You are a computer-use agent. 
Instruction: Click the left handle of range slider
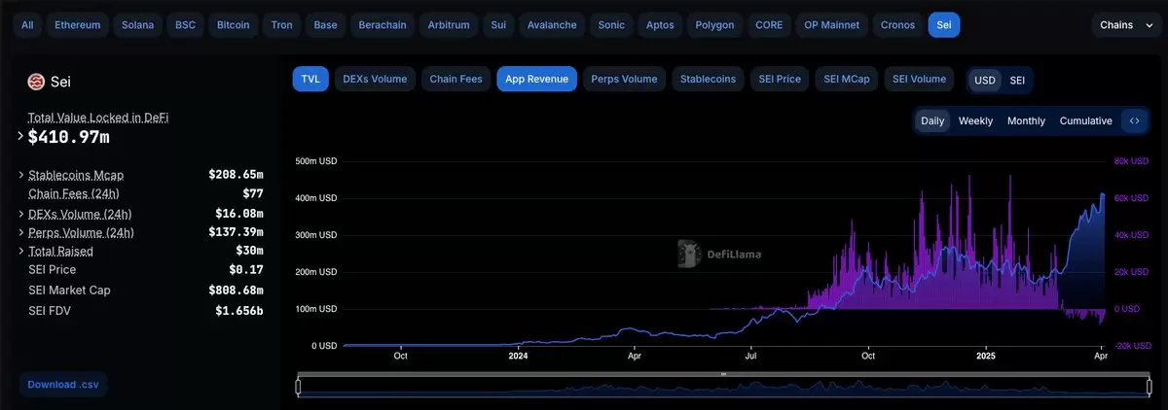coord(298,387)
